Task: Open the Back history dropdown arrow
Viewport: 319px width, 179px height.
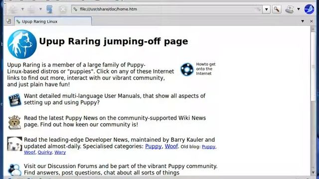Action: pos(22,9)
